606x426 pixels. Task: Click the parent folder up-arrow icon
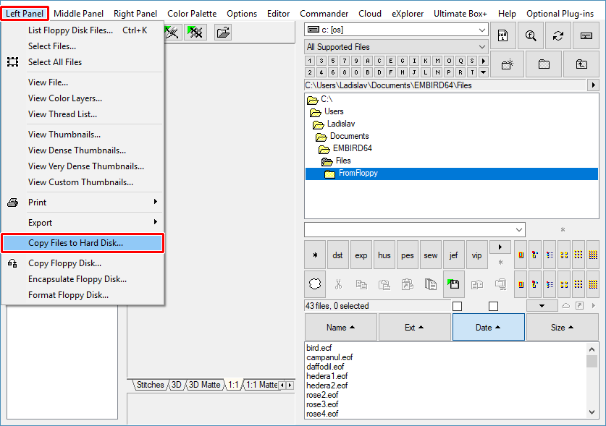[581, 64]
